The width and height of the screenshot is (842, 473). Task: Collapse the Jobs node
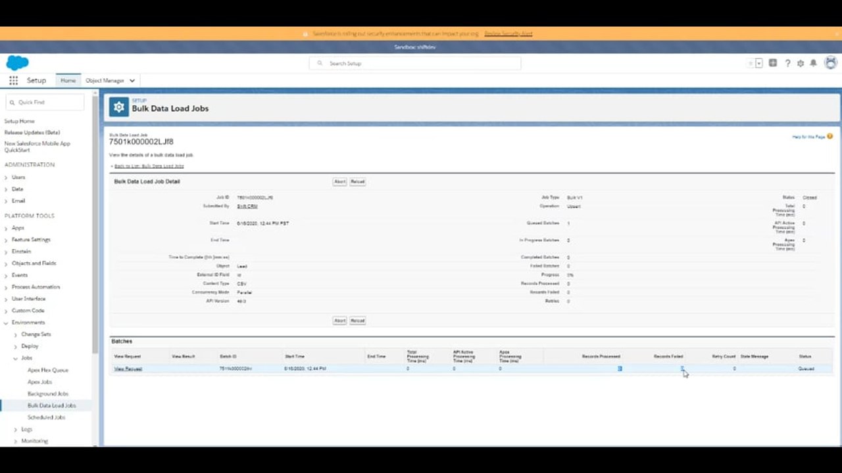pos(16,358)
